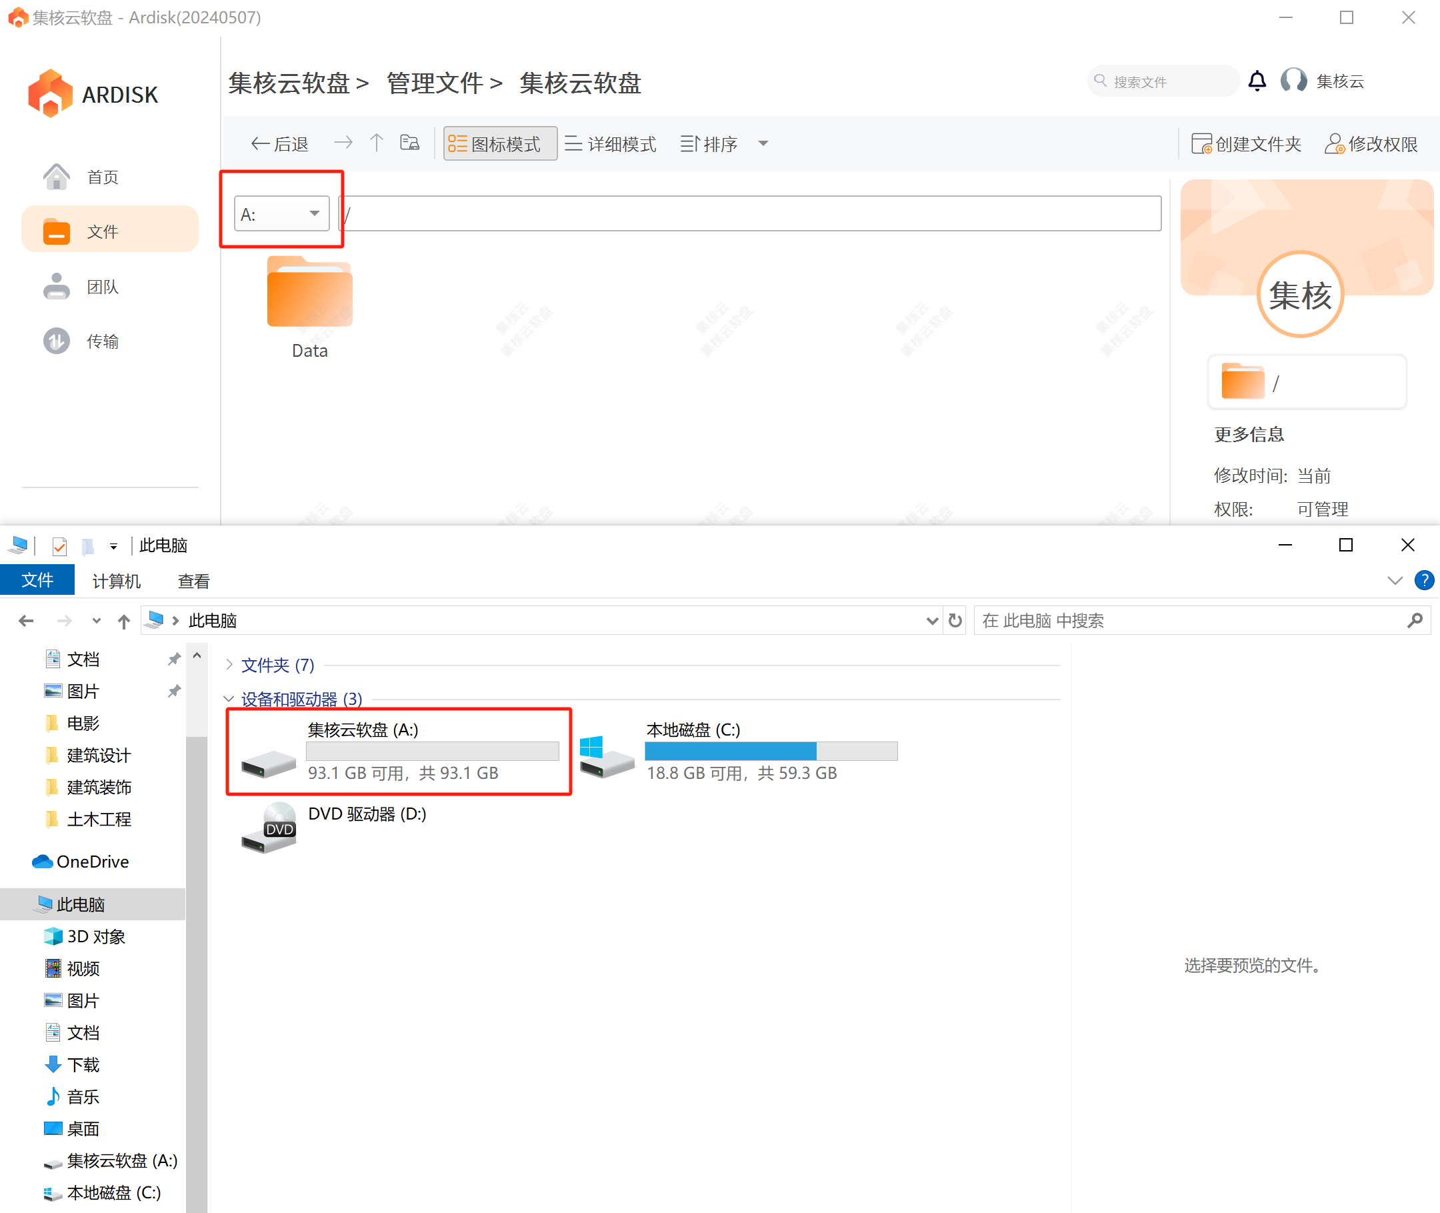The width and height of the screenshot is (1440, 1213).
Task: Click Explorer up-one-level arrow
Action: pos(124,621)
